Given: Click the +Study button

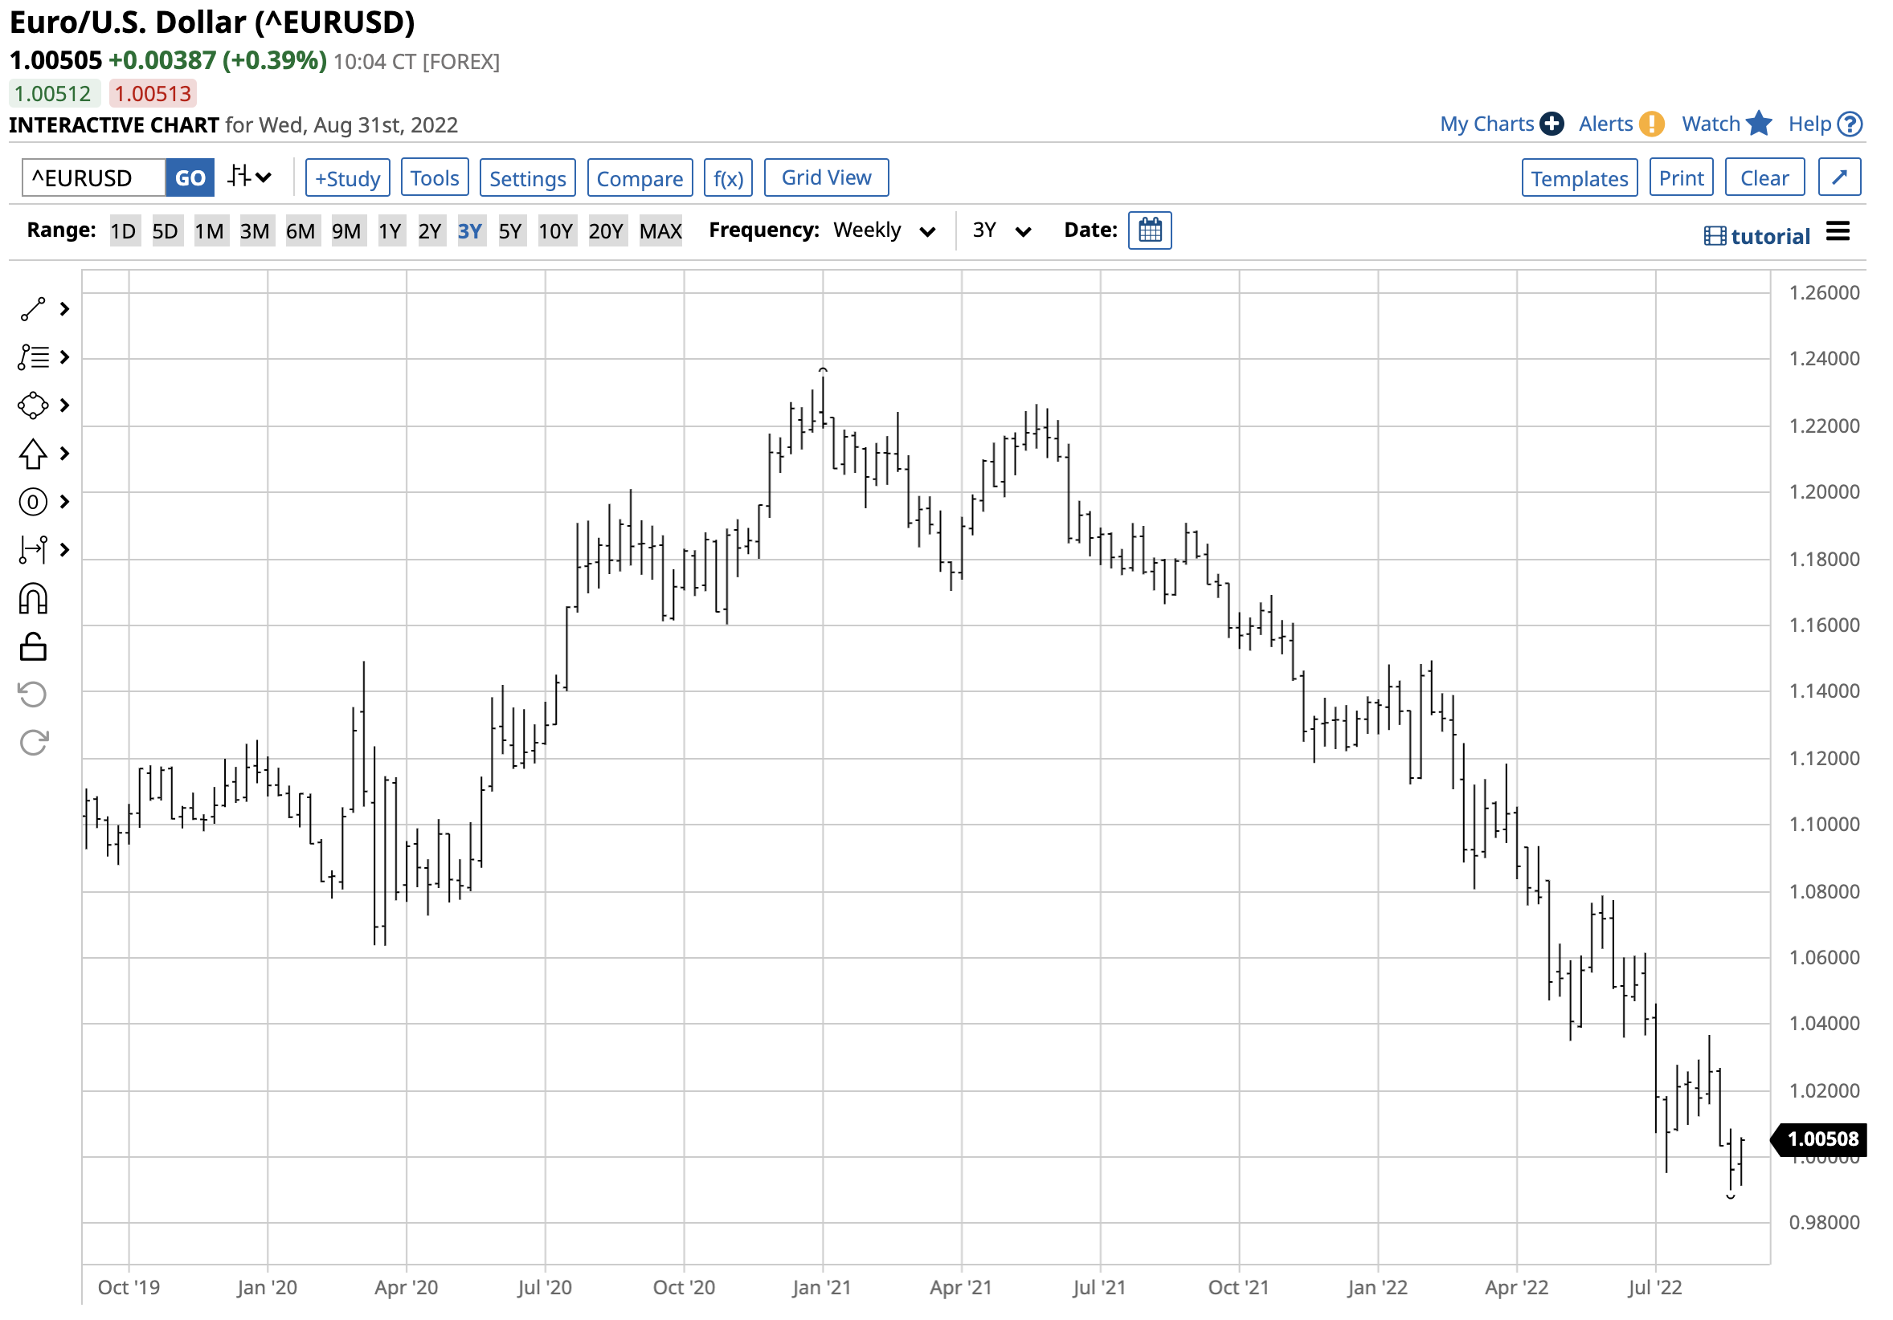Looking at the screenshot, I should point(347,179).
